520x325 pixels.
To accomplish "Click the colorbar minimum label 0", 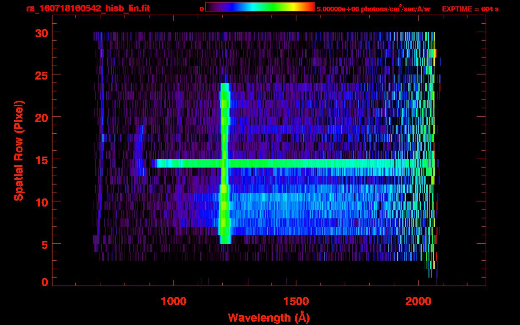I will point(202,9).
